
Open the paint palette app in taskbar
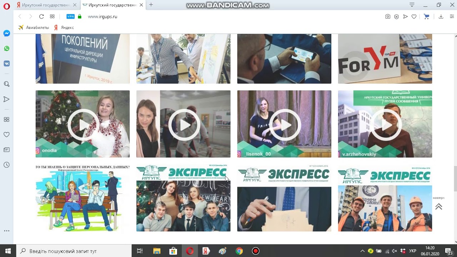(222, 251)
